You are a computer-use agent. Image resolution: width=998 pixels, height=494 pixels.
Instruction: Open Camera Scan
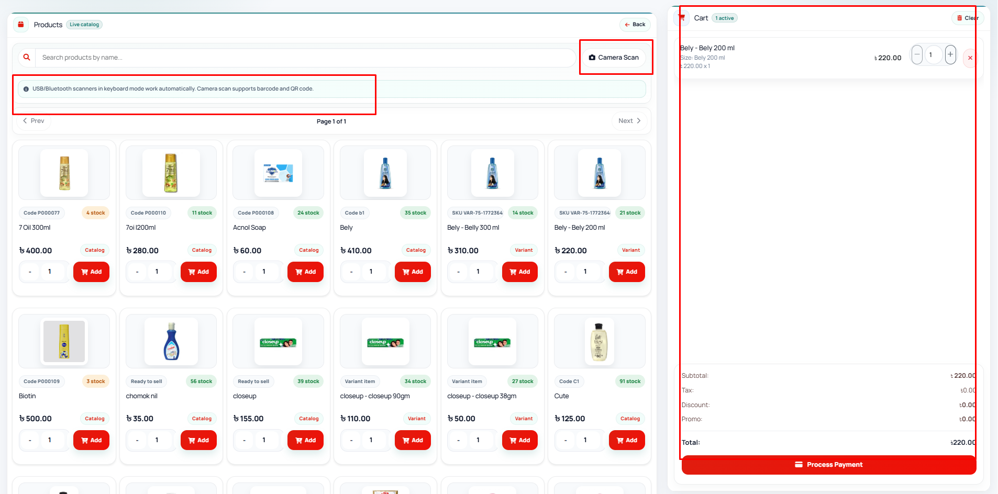(x=614, y=58)
